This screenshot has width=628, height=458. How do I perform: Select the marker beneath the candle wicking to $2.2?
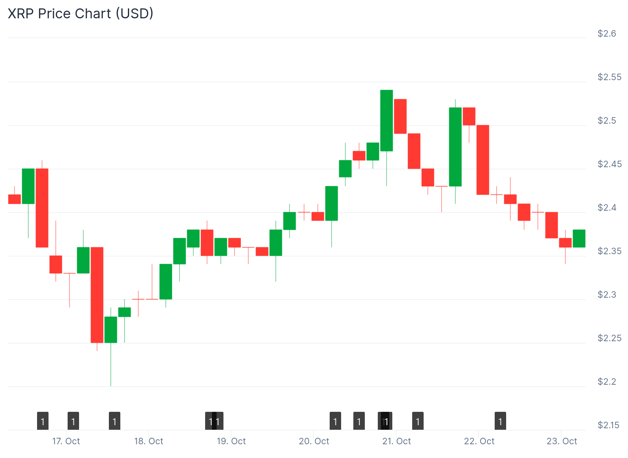coord(115,421)
